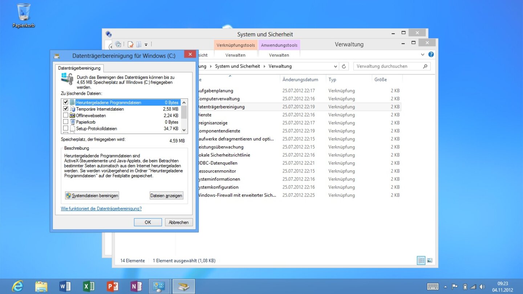Click the taskbar clock showing 09:23
The height and width of the screenshot is (294, 523).
tap(503, 287)
